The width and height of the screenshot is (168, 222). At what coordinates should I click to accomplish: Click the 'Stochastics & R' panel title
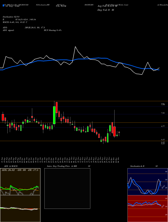pos(137,166)
